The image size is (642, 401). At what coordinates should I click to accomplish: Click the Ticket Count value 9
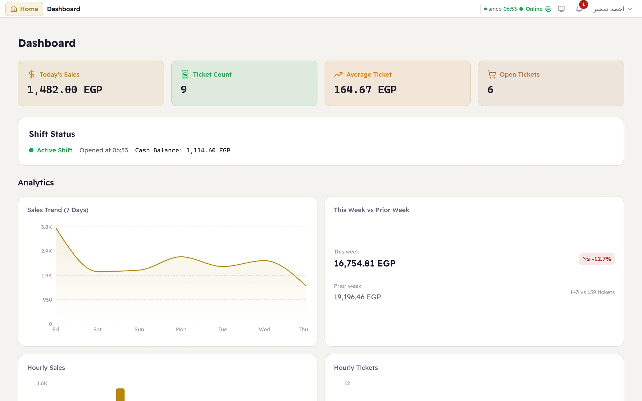tap(184, 90)
